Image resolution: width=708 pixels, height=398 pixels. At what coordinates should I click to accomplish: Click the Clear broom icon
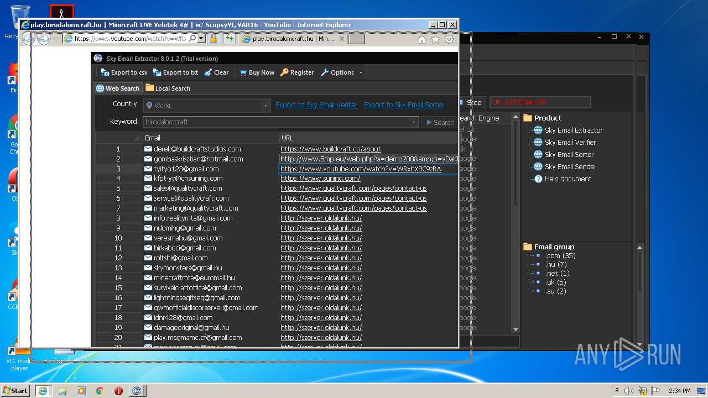(208, 72)
